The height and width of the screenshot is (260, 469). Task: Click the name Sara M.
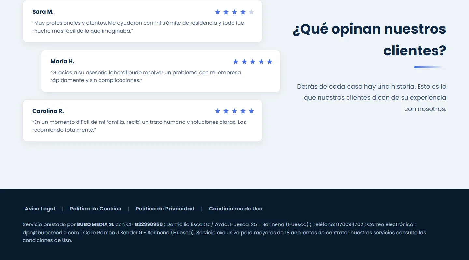click(x=43, y=12)
